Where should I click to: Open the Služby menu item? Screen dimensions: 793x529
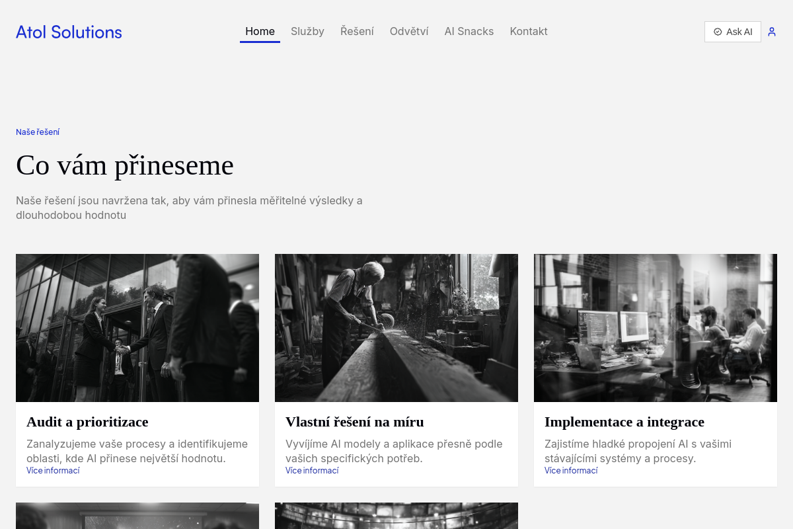(x=307, y=32)
